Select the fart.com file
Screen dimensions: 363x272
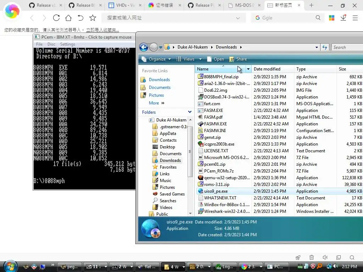tap(212, 104)
